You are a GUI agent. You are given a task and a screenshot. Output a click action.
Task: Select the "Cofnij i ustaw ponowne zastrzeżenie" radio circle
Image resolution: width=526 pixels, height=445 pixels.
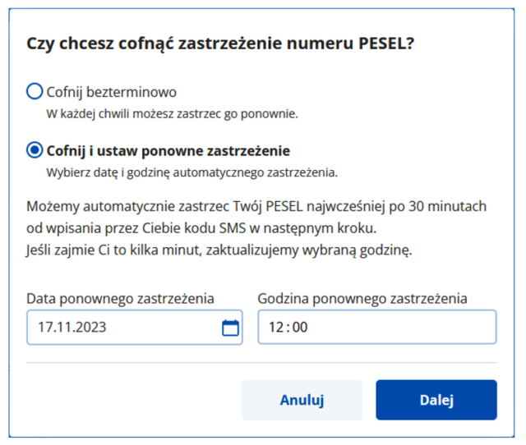35,149
